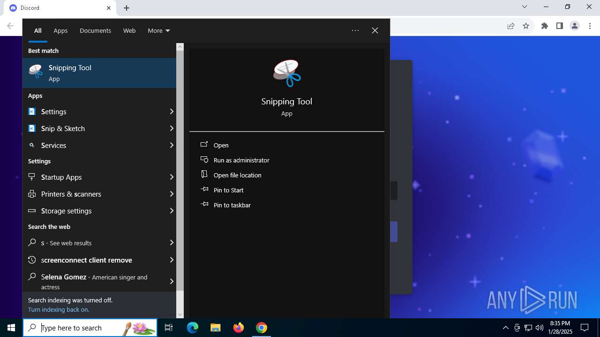Image resolution: width=600 pixels, height=337 pixels.
Task: Switch to the Documents search filter tab
Action: click(95, 30)
